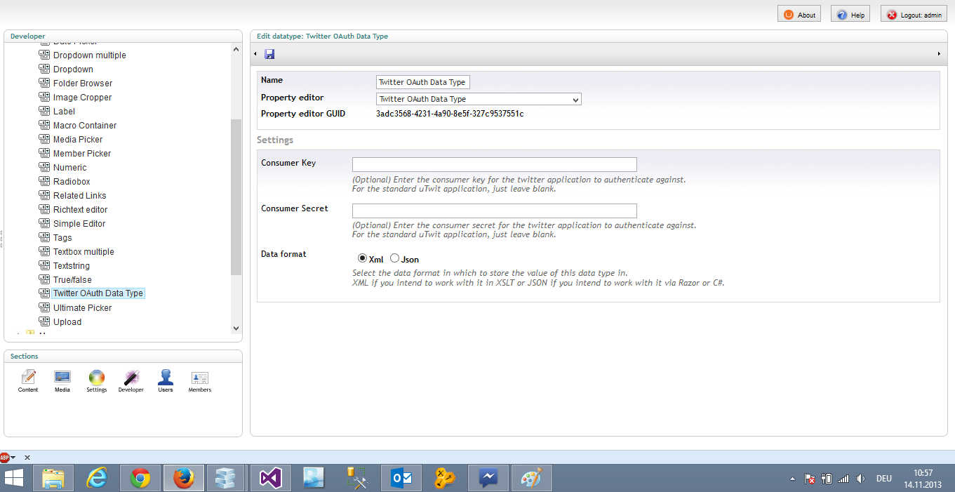Select the Textbox multiple datatype
This screenshot has height=492, width=955.
(x=84, y=251)
